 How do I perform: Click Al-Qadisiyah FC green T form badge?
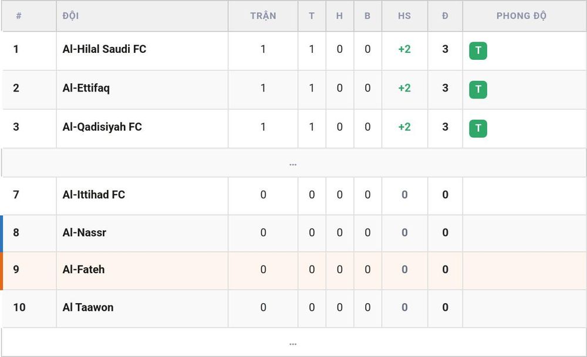[478, 128]
